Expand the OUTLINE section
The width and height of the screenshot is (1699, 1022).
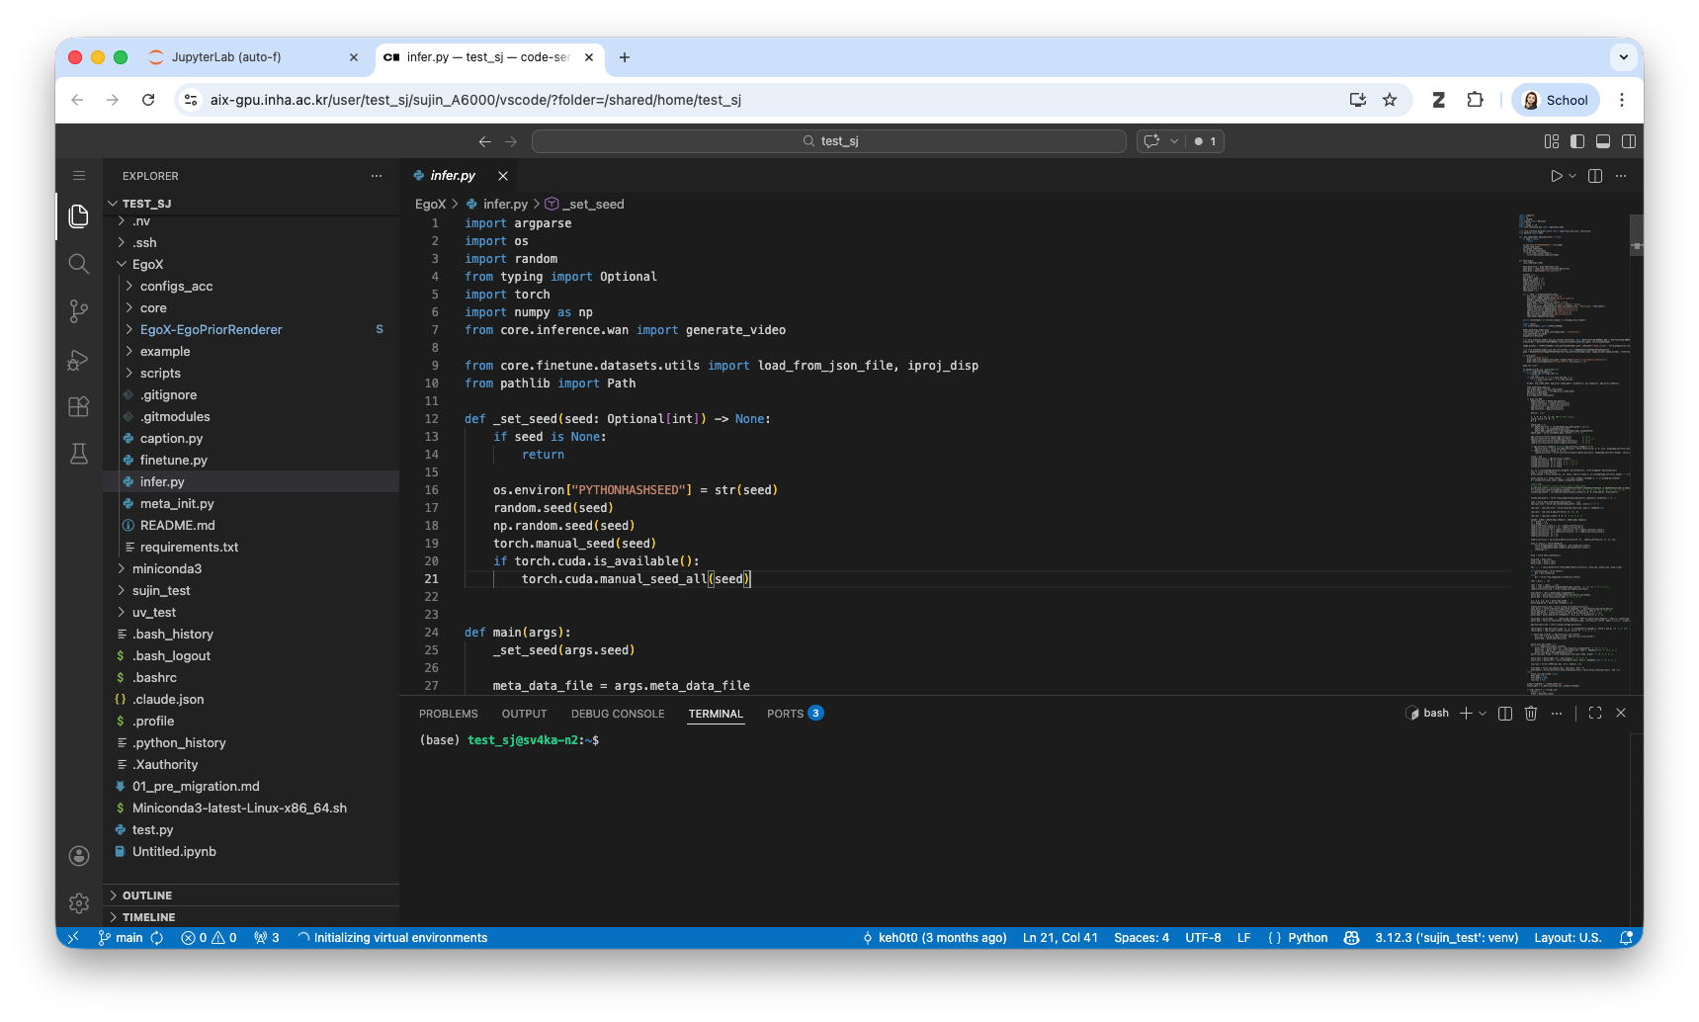pyautogui.click(x=252, y=895)
